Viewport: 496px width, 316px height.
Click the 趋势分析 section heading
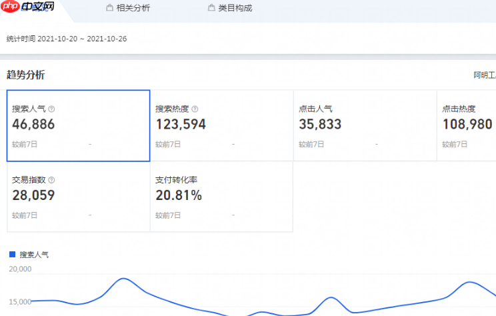coord(25,75)
